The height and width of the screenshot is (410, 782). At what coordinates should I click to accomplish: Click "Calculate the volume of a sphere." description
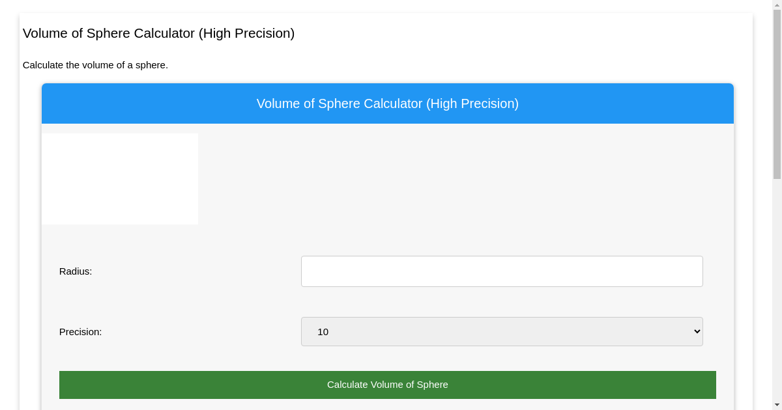pyautogui.click(x=95, y=65)
